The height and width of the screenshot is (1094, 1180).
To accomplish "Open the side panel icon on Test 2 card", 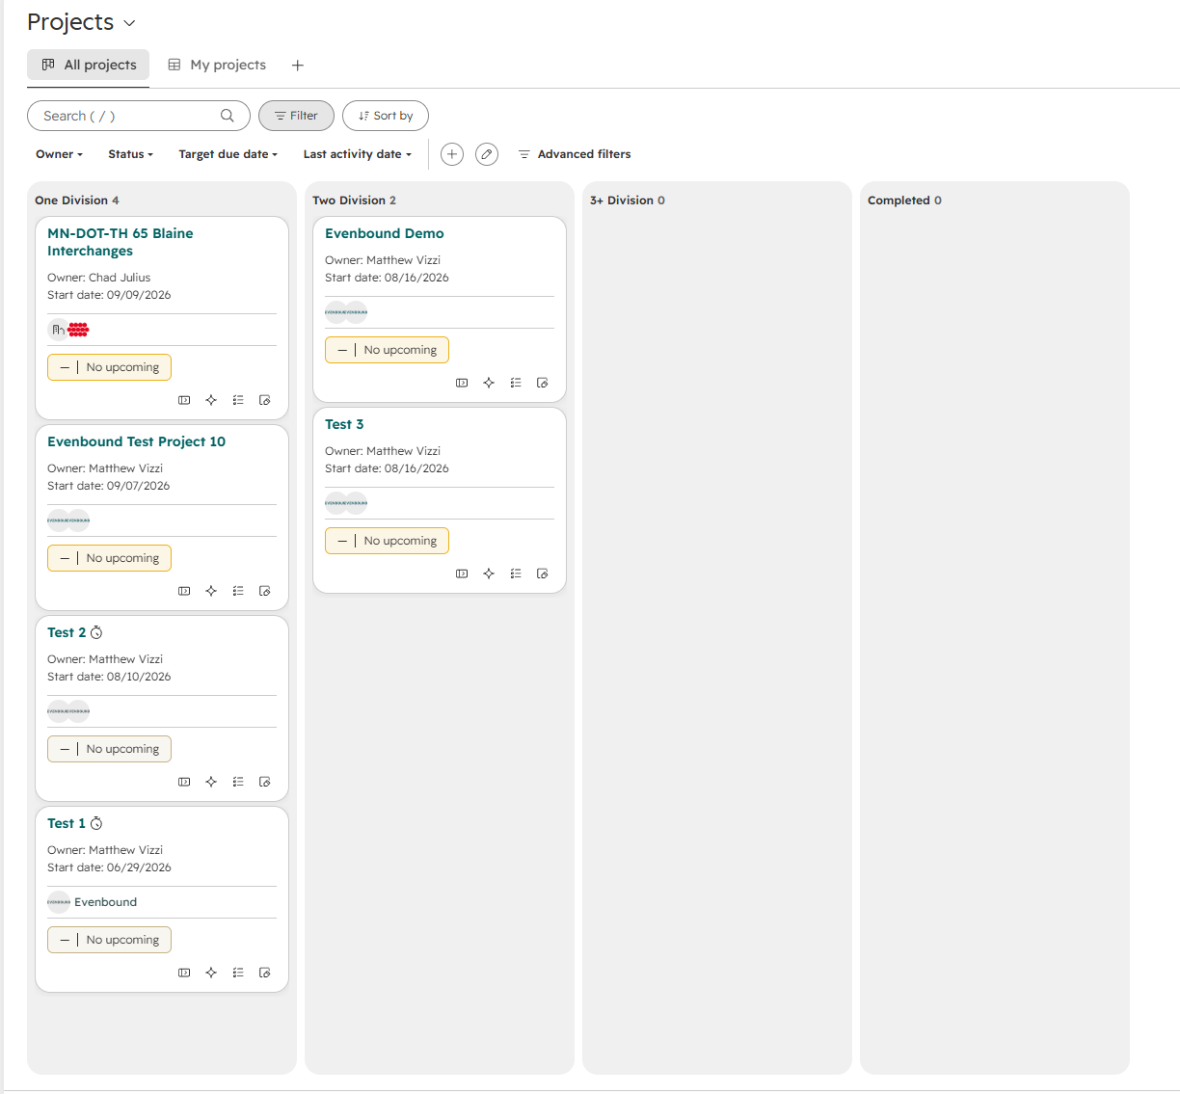I will coord(184,782).
